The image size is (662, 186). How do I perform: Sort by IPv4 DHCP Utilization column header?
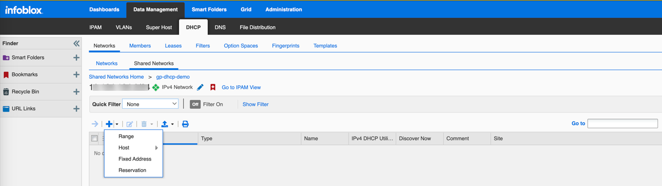372,139
